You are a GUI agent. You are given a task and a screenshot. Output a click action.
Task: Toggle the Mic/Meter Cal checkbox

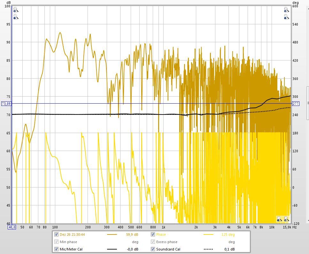[x=57, y=249]
